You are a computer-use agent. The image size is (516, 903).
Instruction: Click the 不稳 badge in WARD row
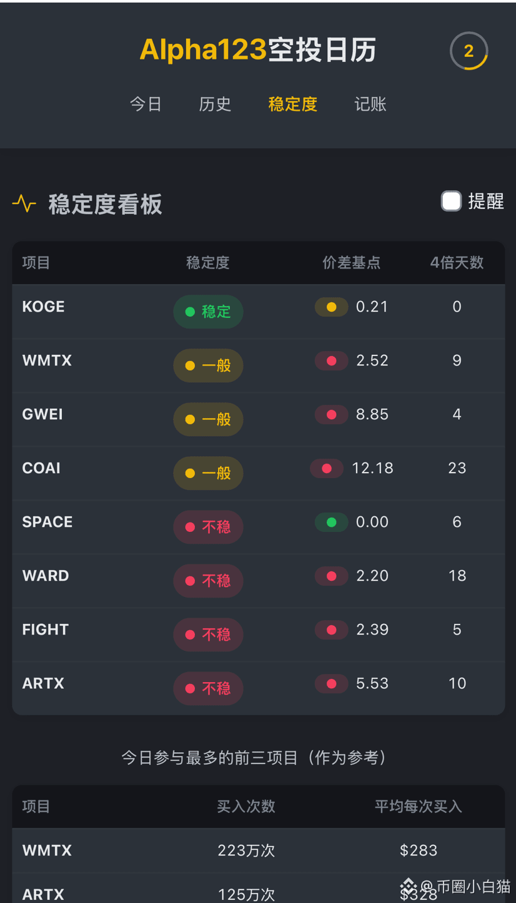pos(208,581)
